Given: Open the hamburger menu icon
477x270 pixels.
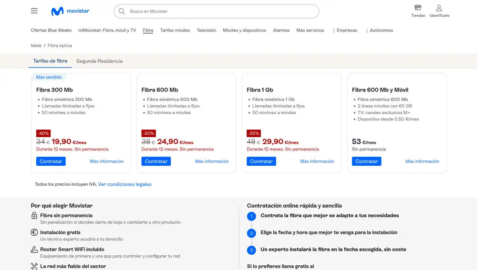Looking at the screenshot, I should (34, 11).
